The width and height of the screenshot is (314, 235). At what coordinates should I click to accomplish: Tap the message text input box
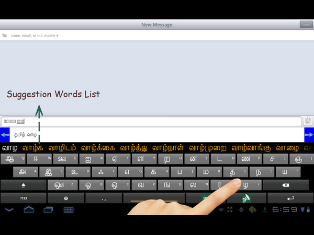[x=151, y=121]
